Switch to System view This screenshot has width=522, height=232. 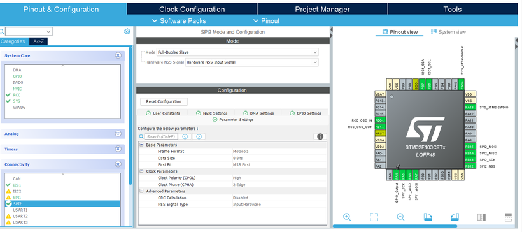(448, 32)
